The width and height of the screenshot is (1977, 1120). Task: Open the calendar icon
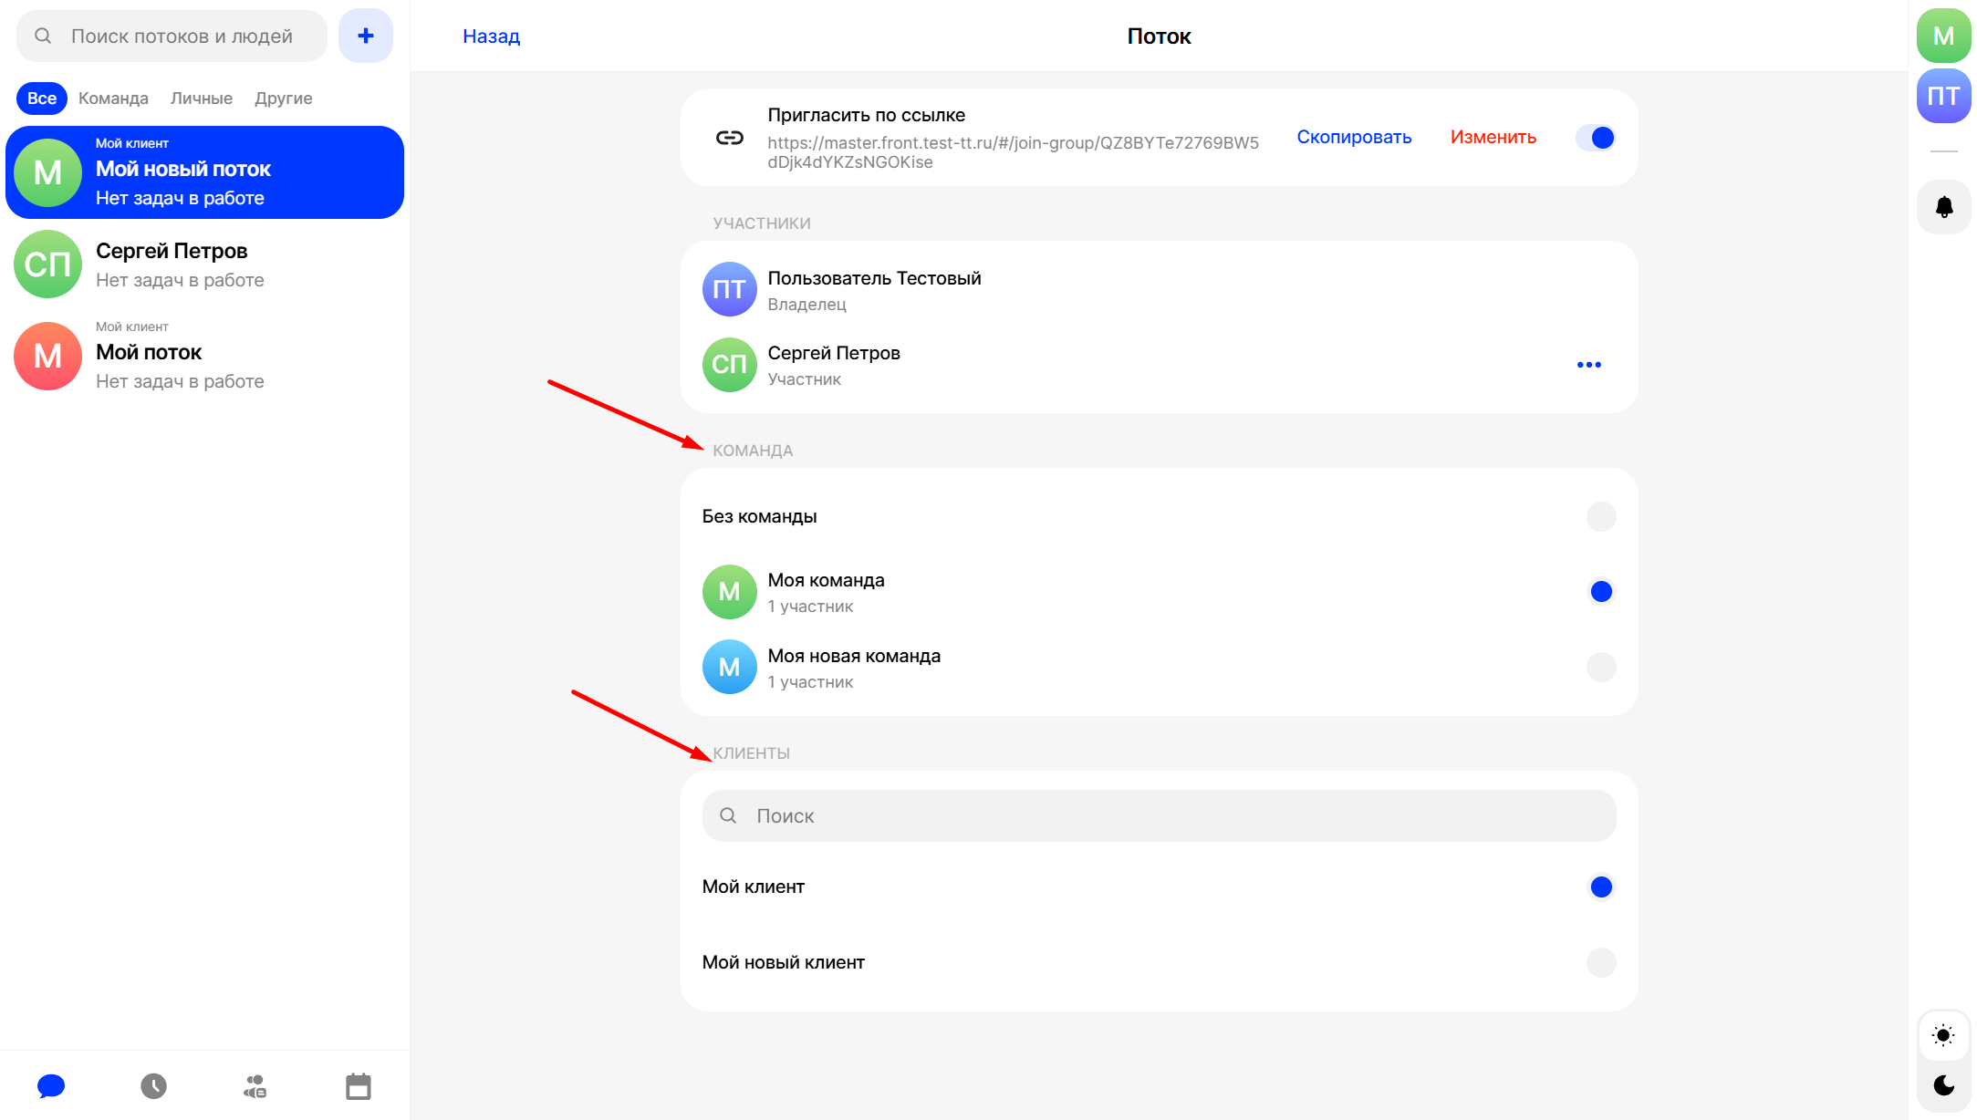point(359,1086)
